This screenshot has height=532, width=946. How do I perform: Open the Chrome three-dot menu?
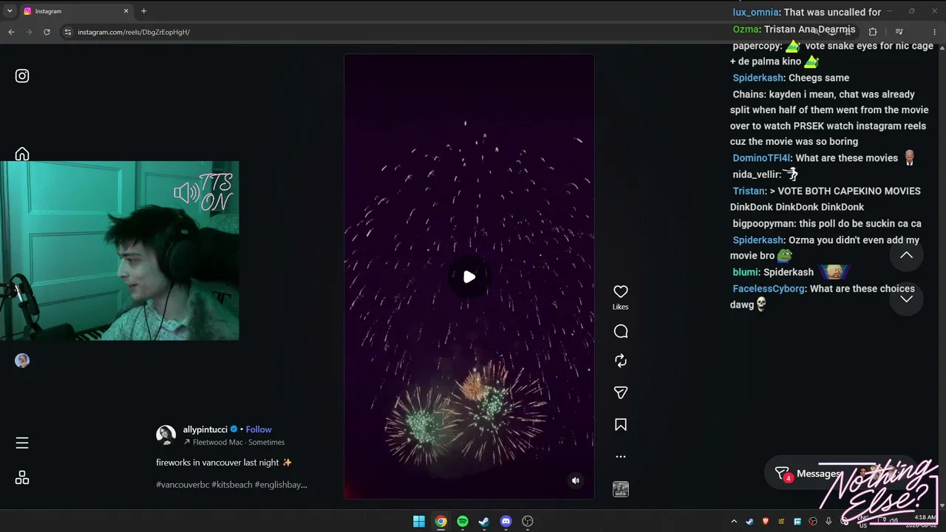point(934,32)
